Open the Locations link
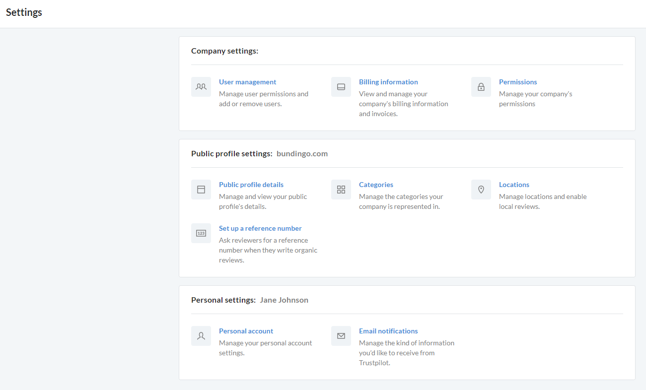Screen dimensions: 646x390 (514, 185)
